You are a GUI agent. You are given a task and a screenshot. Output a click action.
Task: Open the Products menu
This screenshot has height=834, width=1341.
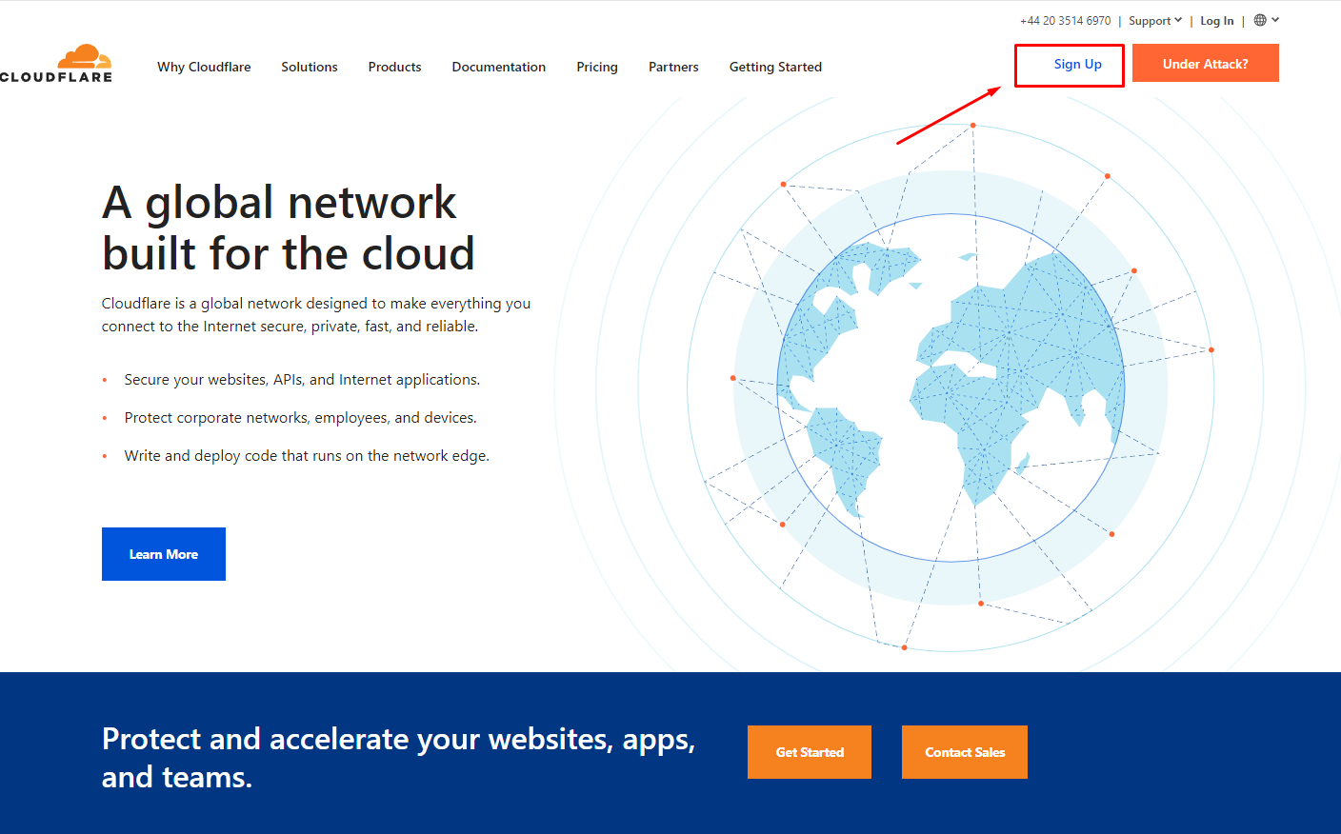pyautogui.click(x=394, y=67)
